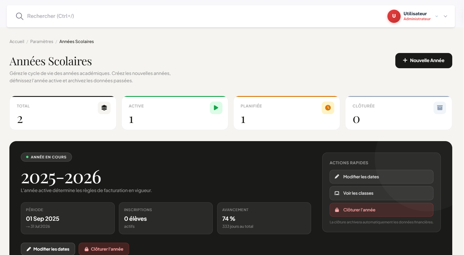Click the Clôturée archive box icon
464x255 pixels.
tap(440, 108)
